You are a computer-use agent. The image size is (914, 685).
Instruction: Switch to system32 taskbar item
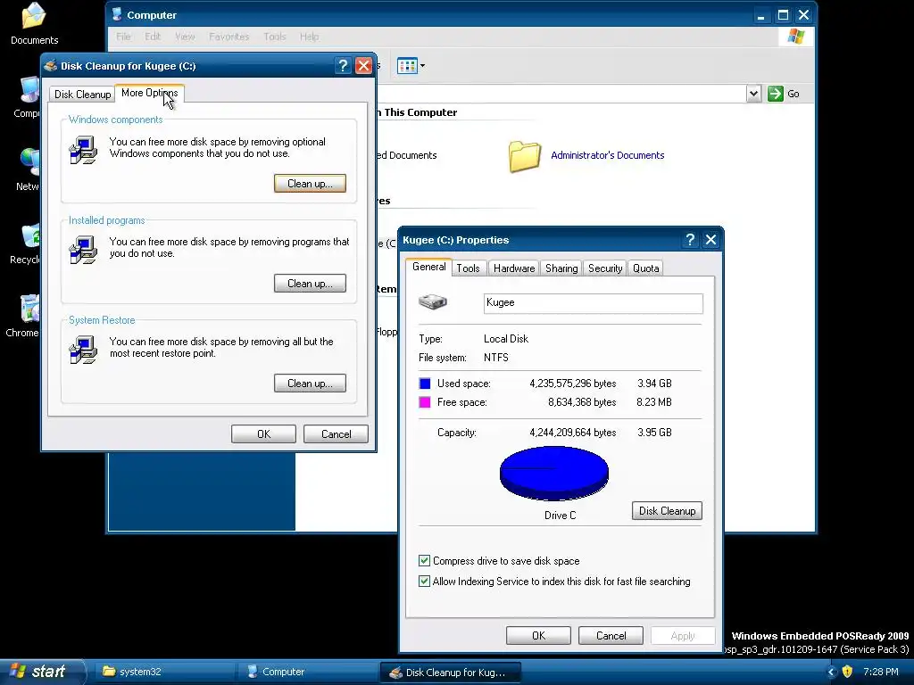coord(163,672)
